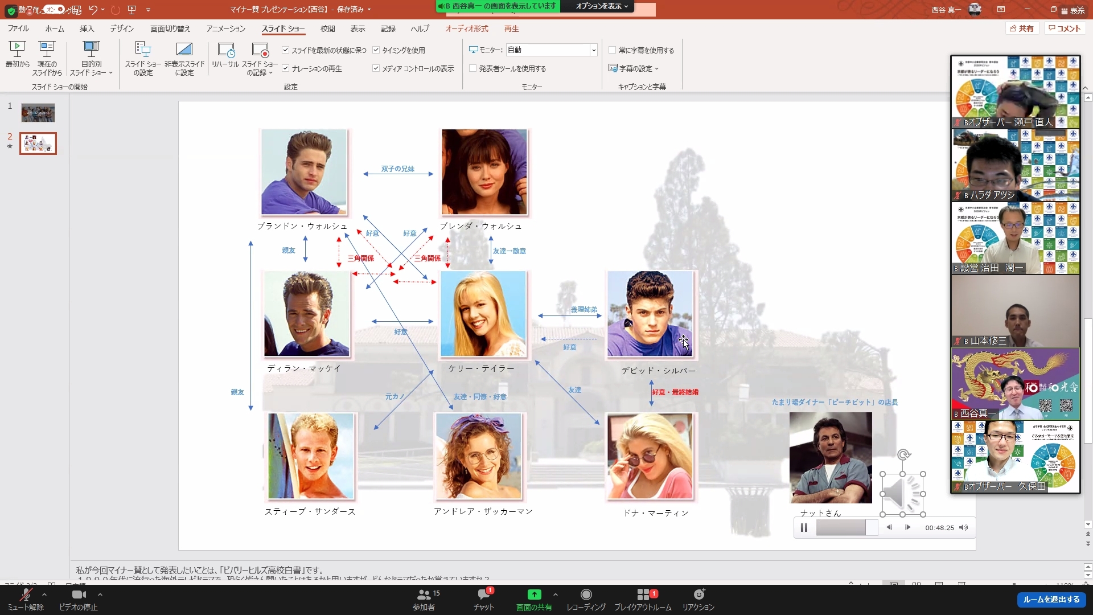Image resolution: width=1093 pixels, height=615 pixels.
Task: Click the 記録 tab
Action: click(388, 28)
